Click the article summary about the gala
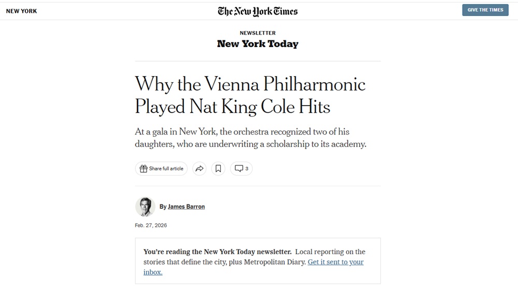This screenshot has width=518, height=293. click(x=250, y=138)
